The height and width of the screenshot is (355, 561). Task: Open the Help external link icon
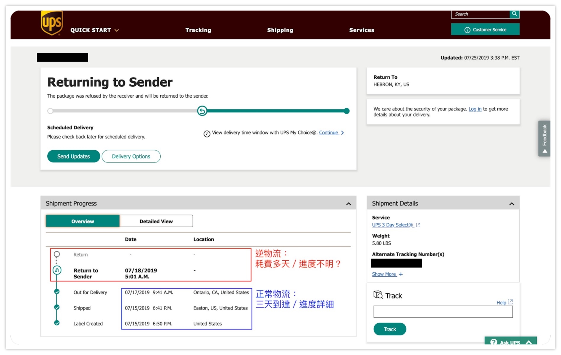tap(510, 302)
